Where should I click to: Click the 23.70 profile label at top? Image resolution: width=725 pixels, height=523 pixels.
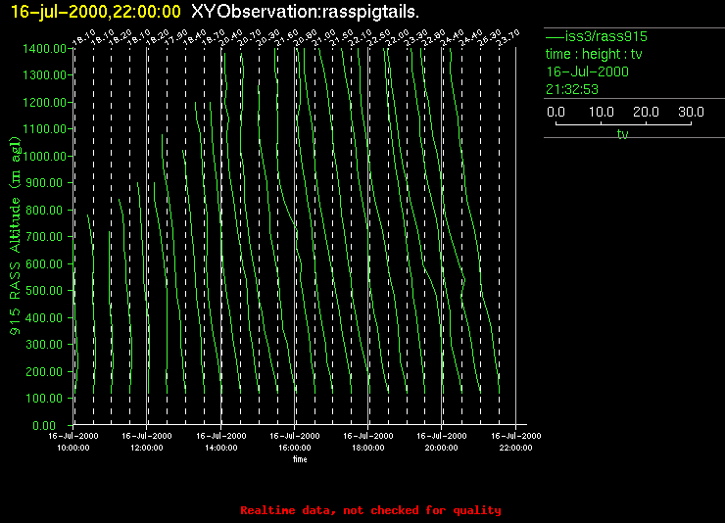pyautogui.click(x=508, y=37)
